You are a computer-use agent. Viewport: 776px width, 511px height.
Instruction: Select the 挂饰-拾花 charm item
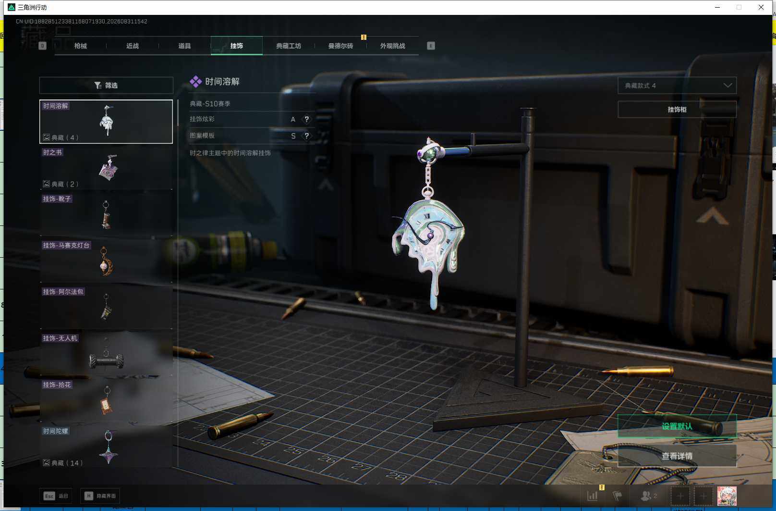tap(106, 400)
